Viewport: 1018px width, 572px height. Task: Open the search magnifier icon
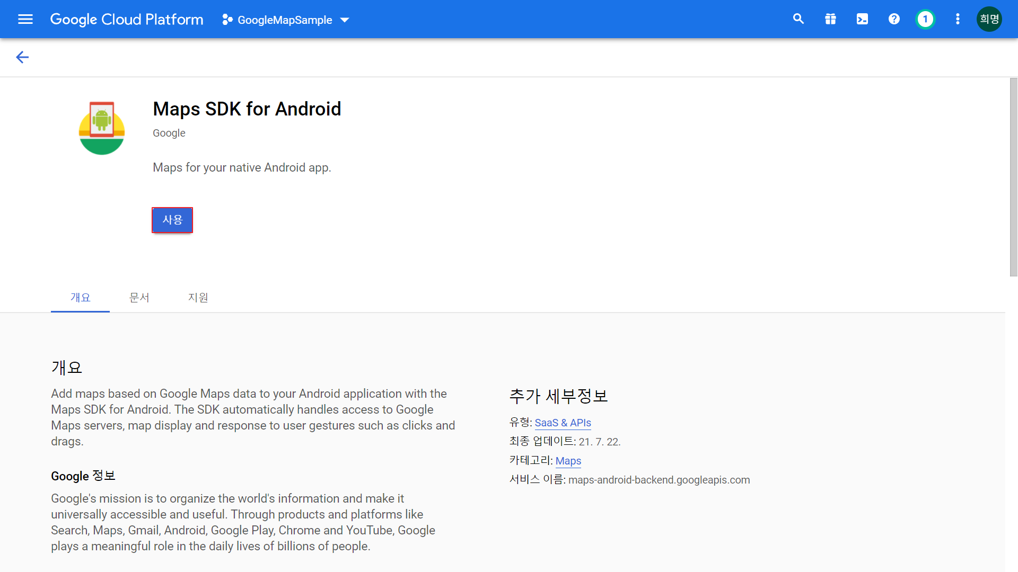point(798,20)
